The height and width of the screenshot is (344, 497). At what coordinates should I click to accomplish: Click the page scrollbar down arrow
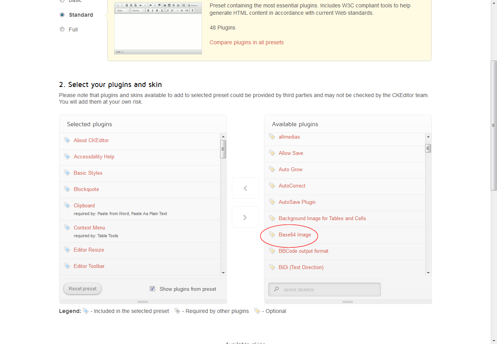(x=494, y=341)
